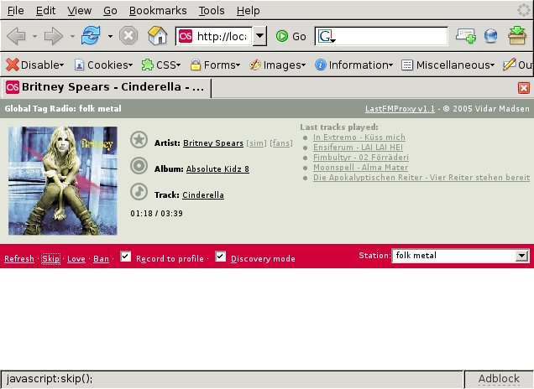The image size is (534, 389).
Task: Click the Love link
Action: tap(76, 259)
